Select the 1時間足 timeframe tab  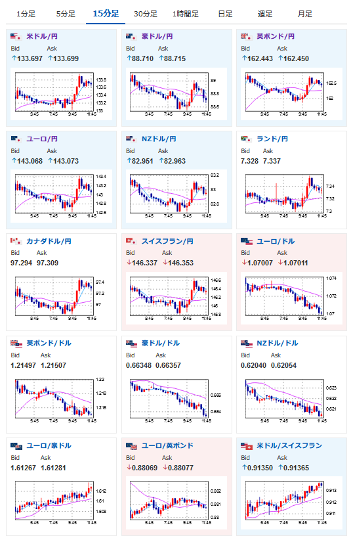[186, 14]
